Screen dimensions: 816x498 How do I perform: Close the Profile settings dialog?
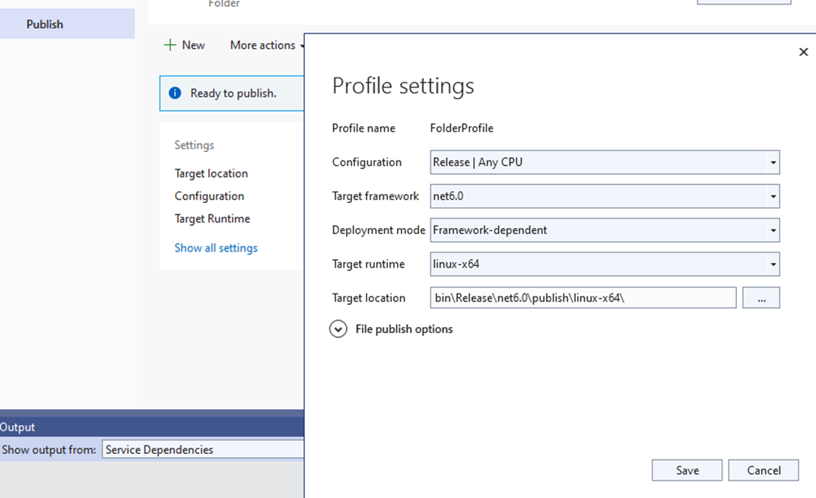(x=804, y=52)
